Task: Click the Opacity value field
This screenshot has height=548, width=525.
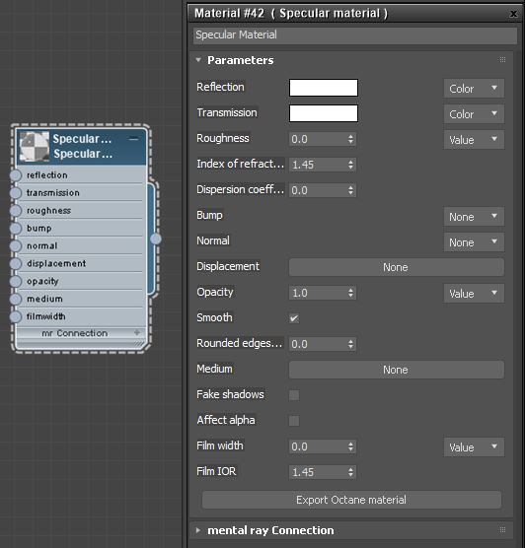Action: [318, 293]
